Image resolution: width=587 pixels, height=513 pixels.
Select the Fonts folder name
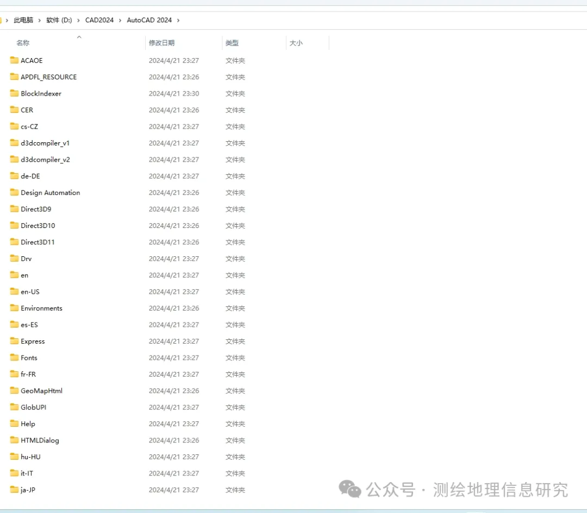[29, 358]
